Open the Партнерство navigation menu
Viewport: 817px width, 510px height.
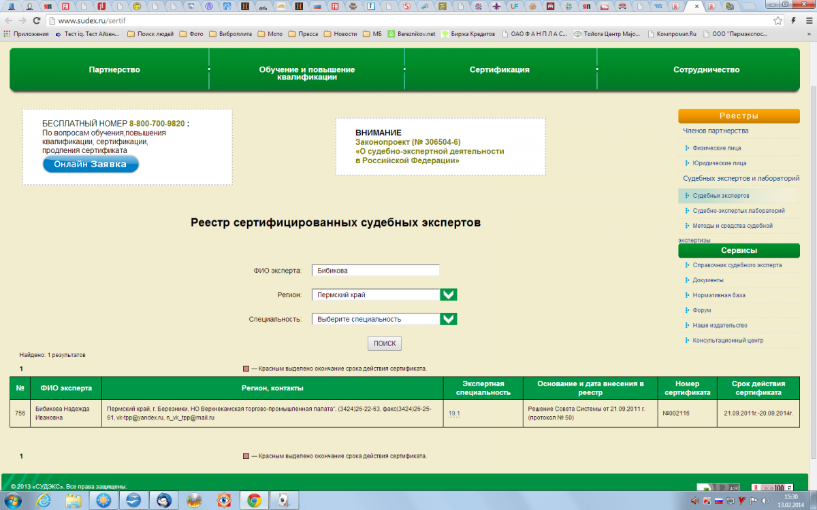point(114,69)
